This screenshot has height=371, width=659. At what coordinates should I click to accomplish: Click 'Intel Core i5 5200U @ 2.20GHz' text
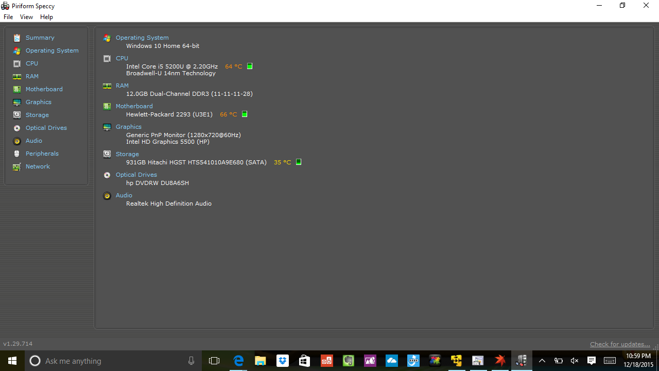(172, 66)
